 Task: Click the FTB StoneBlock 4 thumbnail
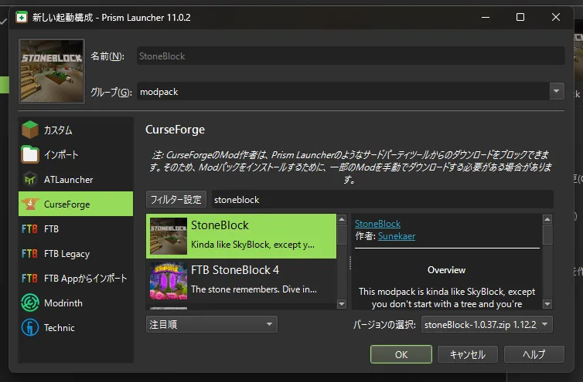pos(169,281)
